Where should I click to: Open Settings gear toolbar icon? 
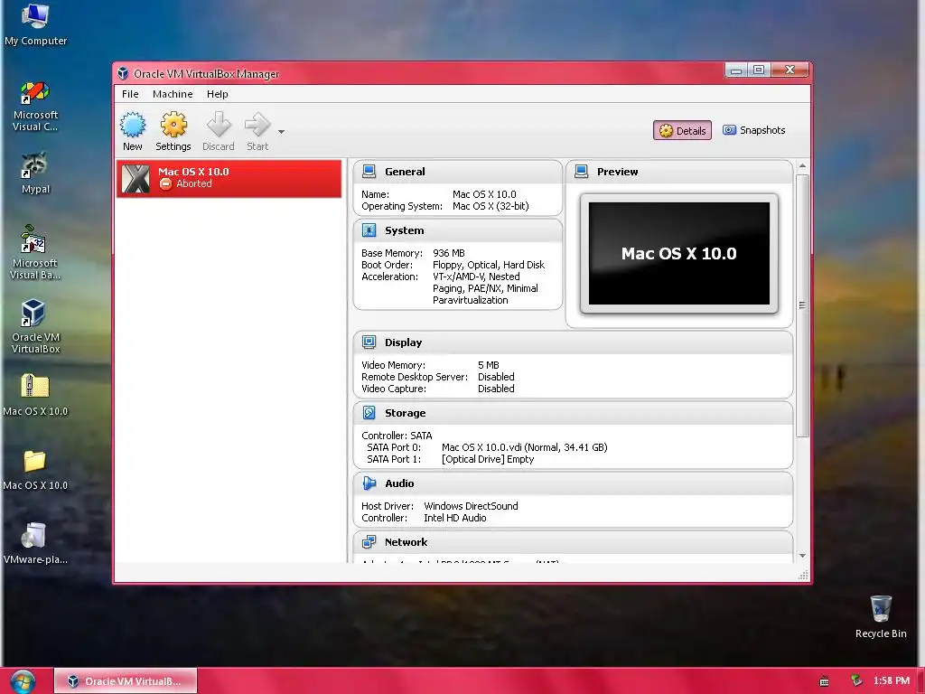(173, 125)
